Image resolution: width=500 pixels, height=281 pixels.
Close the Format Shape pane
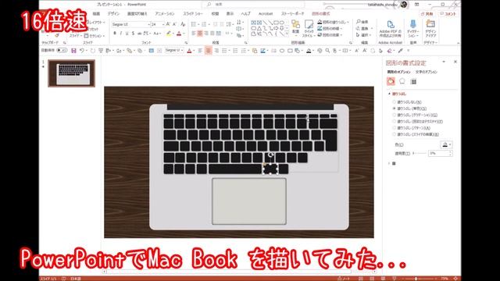455,62
